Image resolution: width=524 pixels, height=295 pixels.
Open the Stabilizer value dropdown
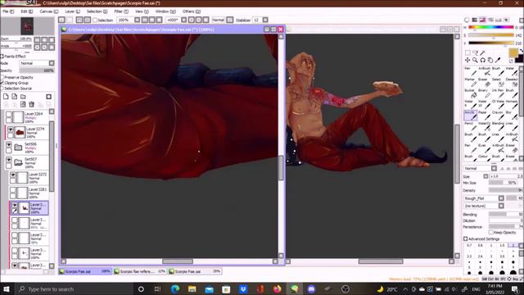pyautogui.click(x=265, y=20)
